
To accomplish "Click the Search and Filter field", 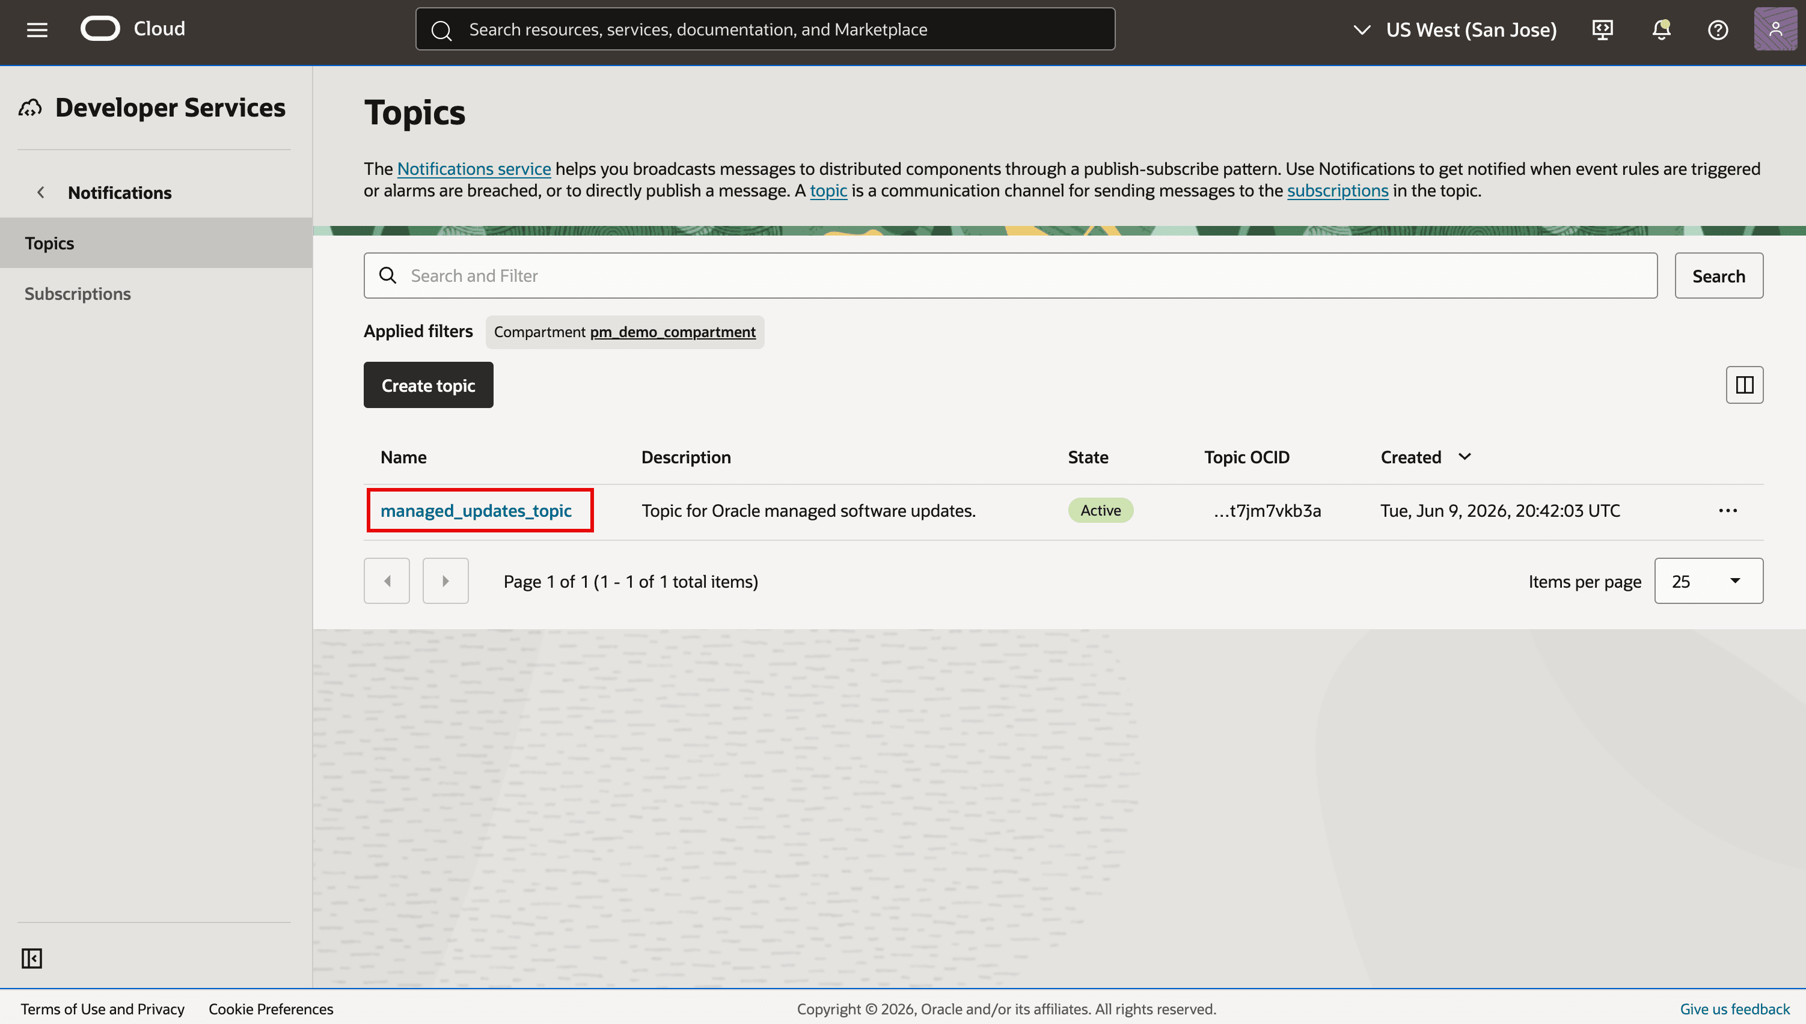I will coord(1010,276).
